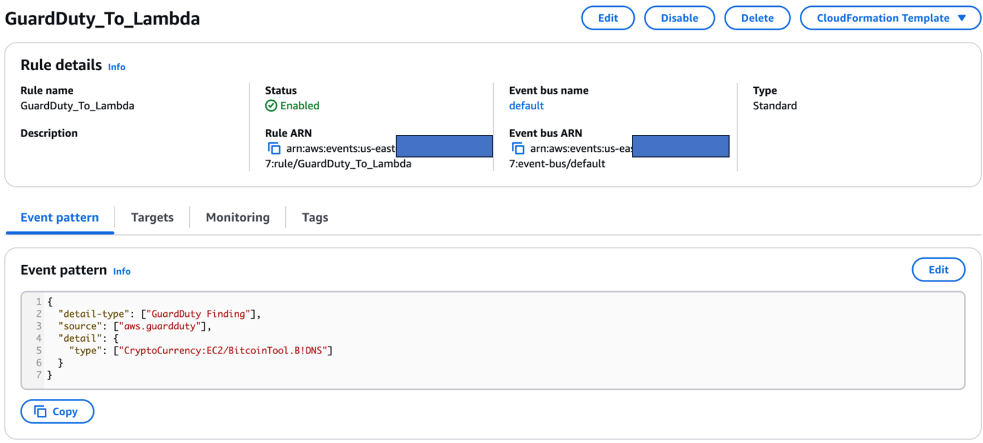Image resolution: width=983 pixels, height=443 pixels.
Task: Click the GuardDuty_To_Lambda page title
Action: point(103,19)
